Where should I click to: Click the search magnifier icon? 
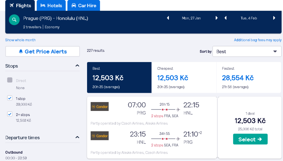point(14,20)
